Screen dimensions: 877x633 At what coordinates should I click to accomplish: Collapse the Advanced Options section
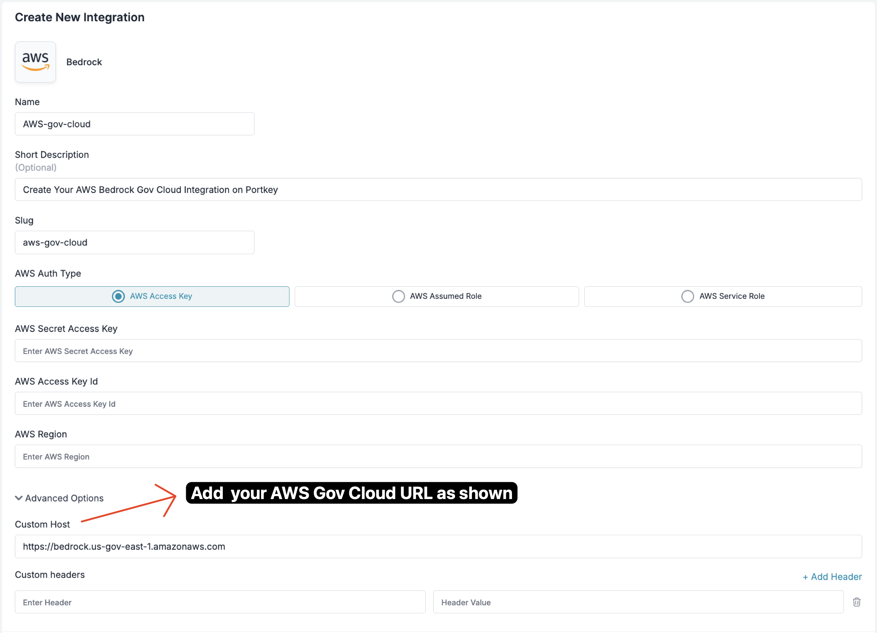coord(59,498)
